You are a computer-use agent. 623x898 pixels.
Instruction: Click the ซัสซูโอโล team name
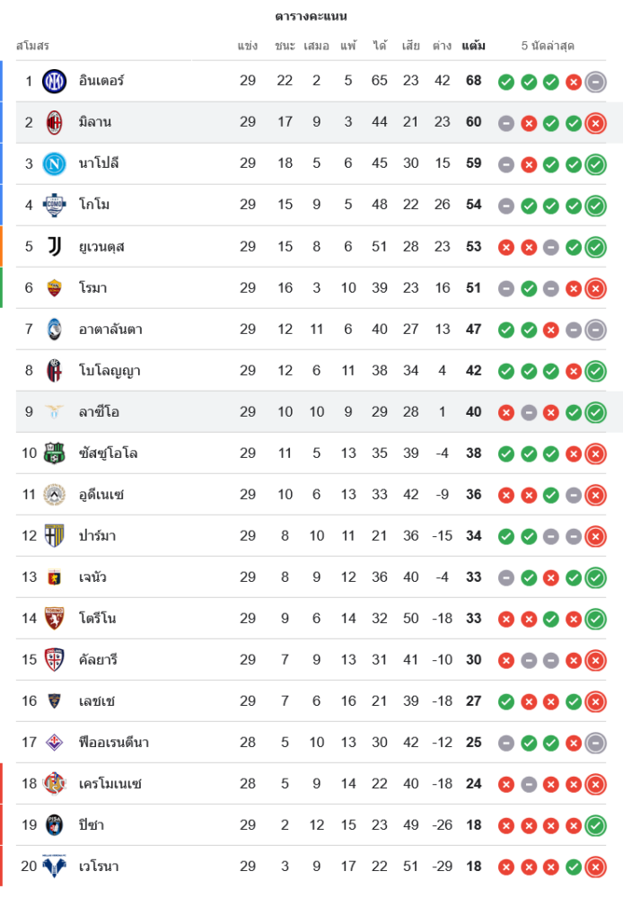[108, 453]
